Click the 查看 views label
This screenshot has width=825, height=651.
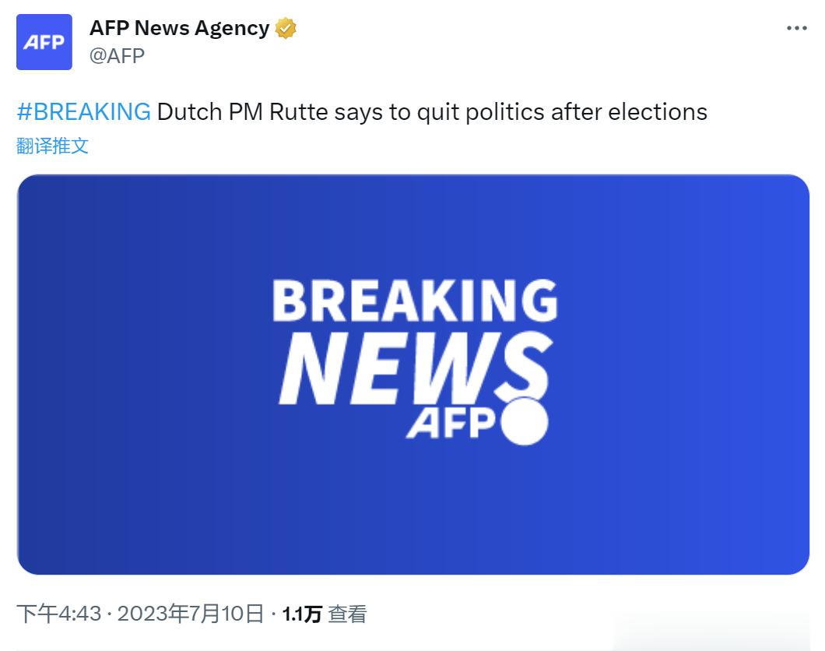pos(347,614)
